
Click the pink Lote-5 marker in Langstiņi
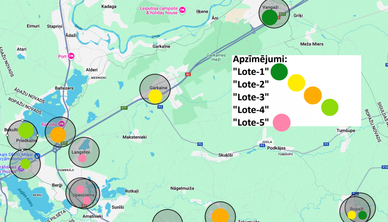pyautogui.click(x=83, y=158)
